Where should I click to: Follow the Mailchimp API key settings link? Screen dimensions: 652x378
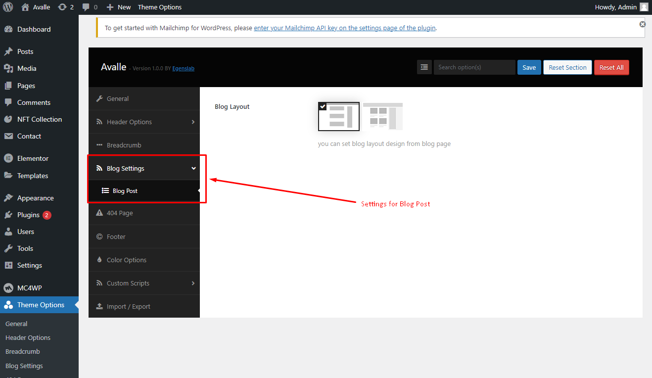tap(345, 28)
